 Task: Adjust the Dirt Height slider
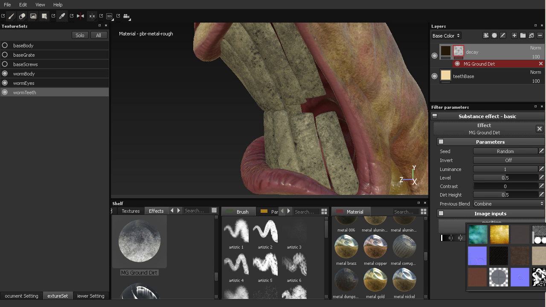(x=505, y=195)
